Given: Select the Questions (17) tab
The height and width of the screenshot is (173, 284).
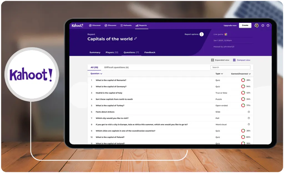Looking at the screenshot, I should pyautogui.click(x=131, y=53).
